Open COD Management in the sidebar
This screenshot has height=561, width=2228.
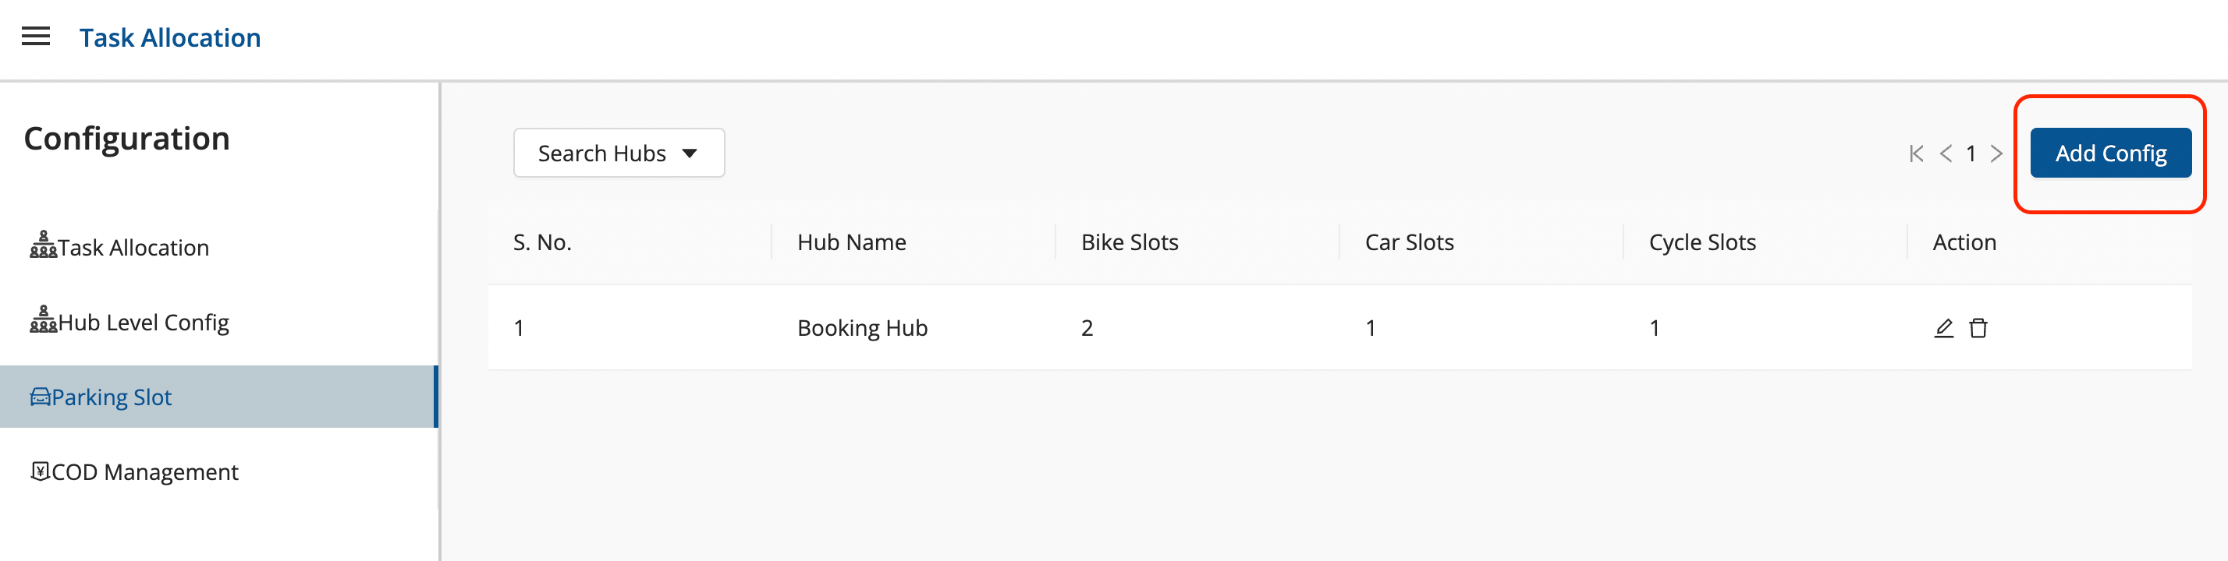(x=144, y=472)
